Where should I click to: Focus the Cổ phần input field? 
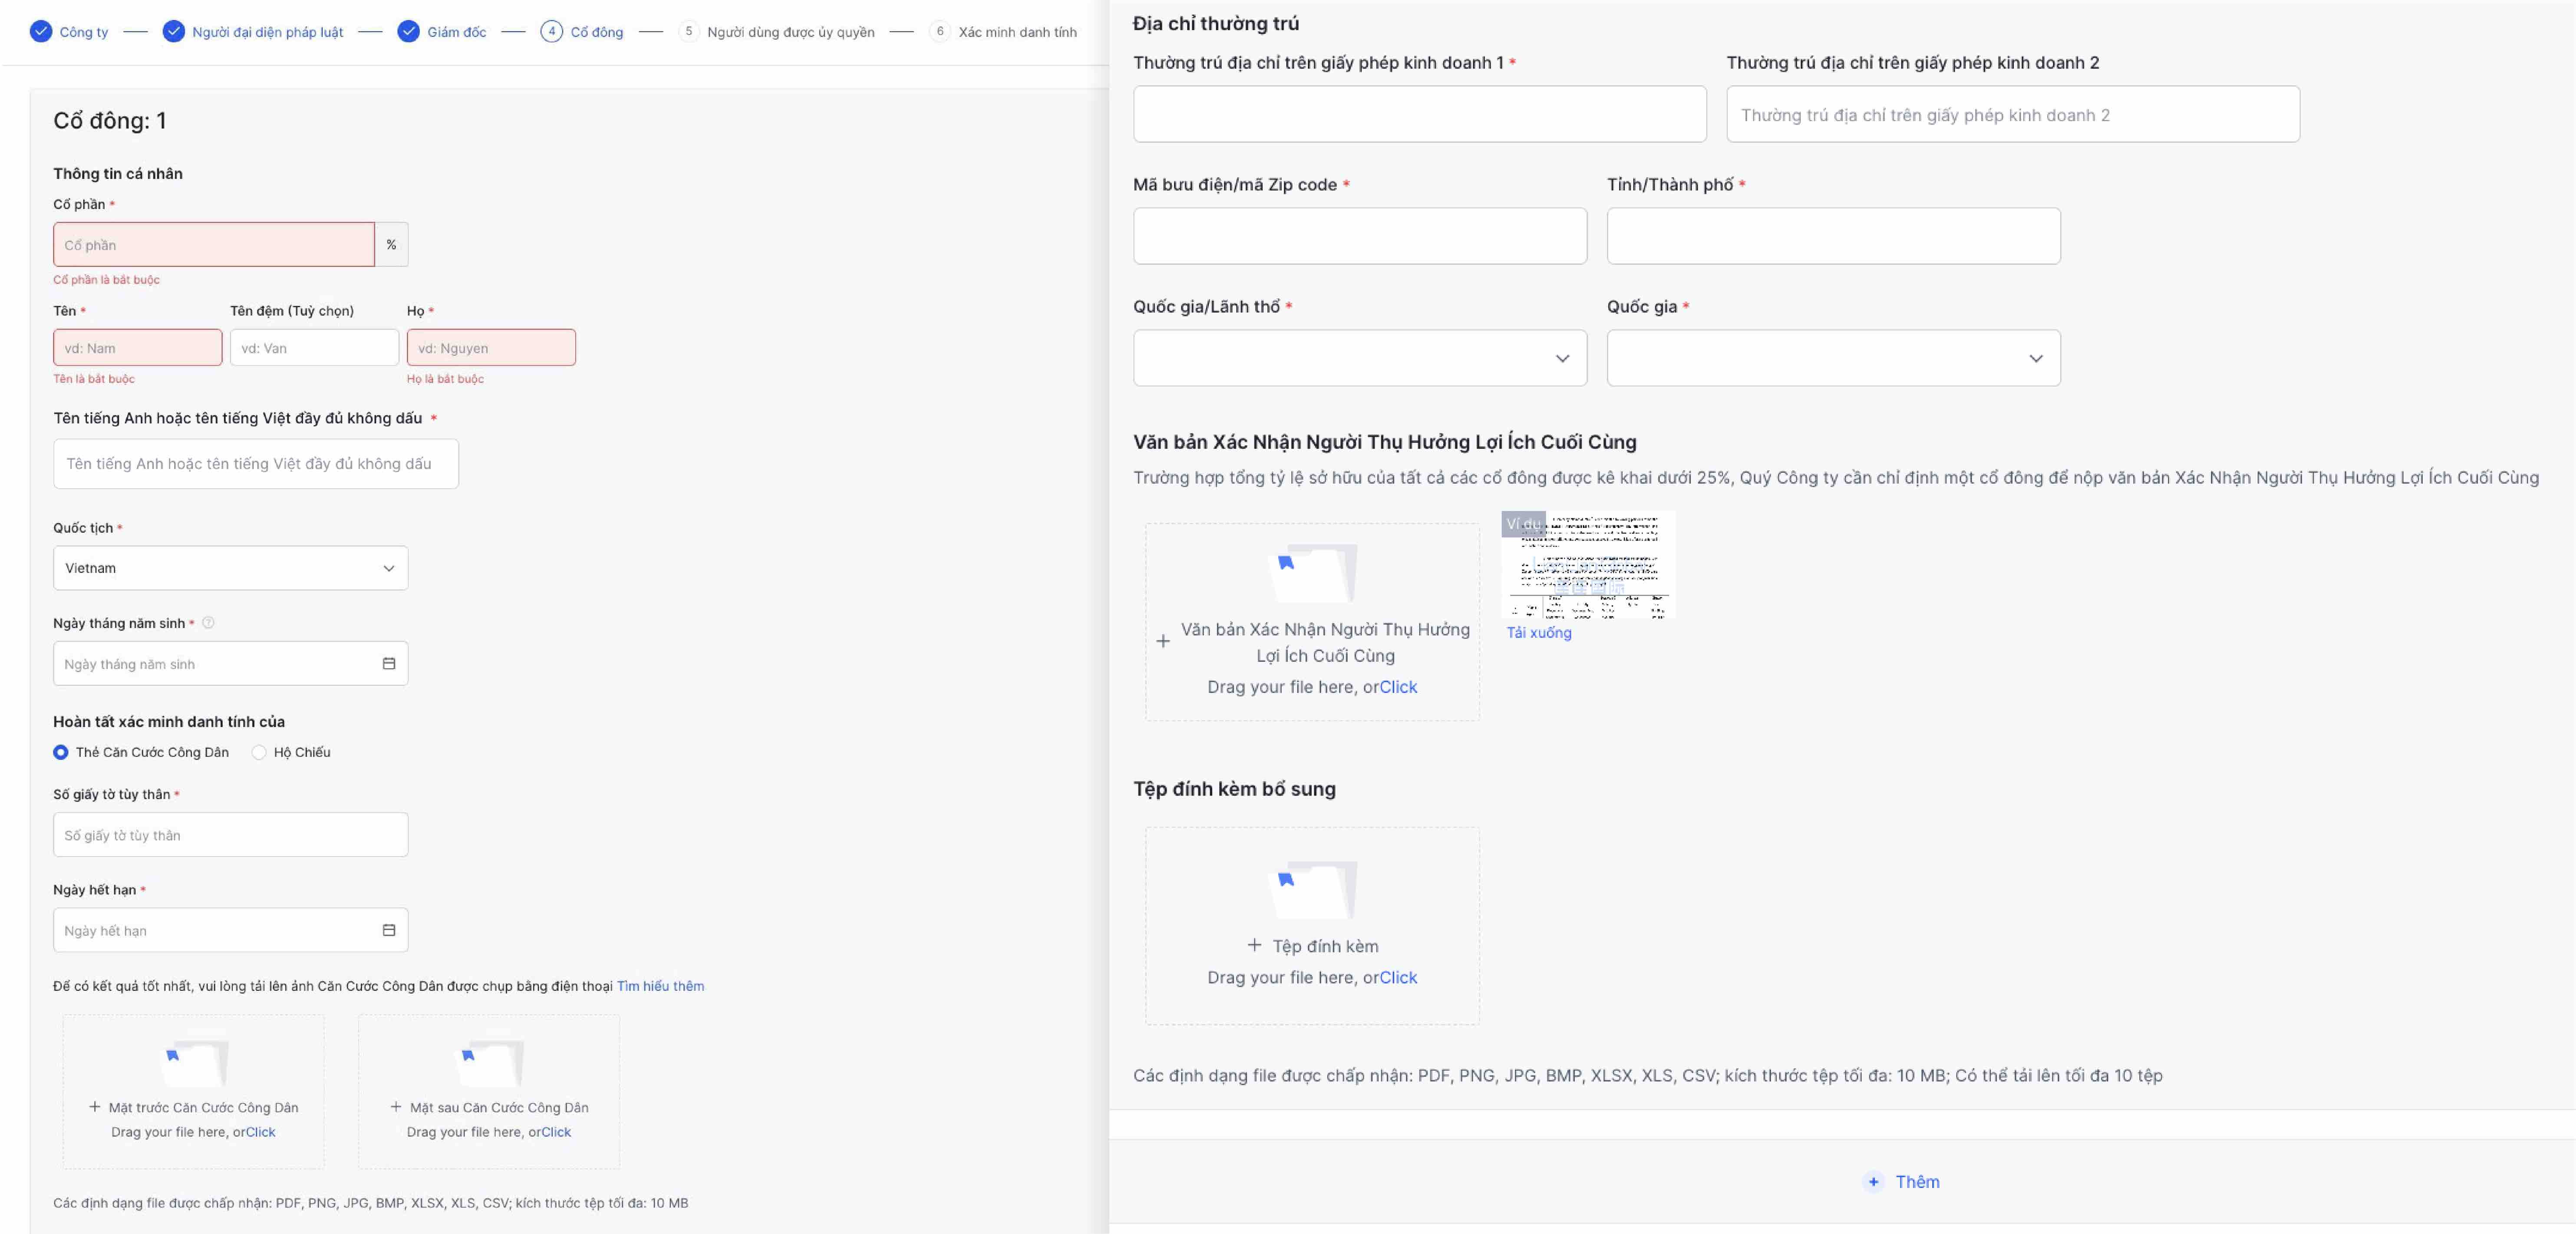click(x=214, y=244)
